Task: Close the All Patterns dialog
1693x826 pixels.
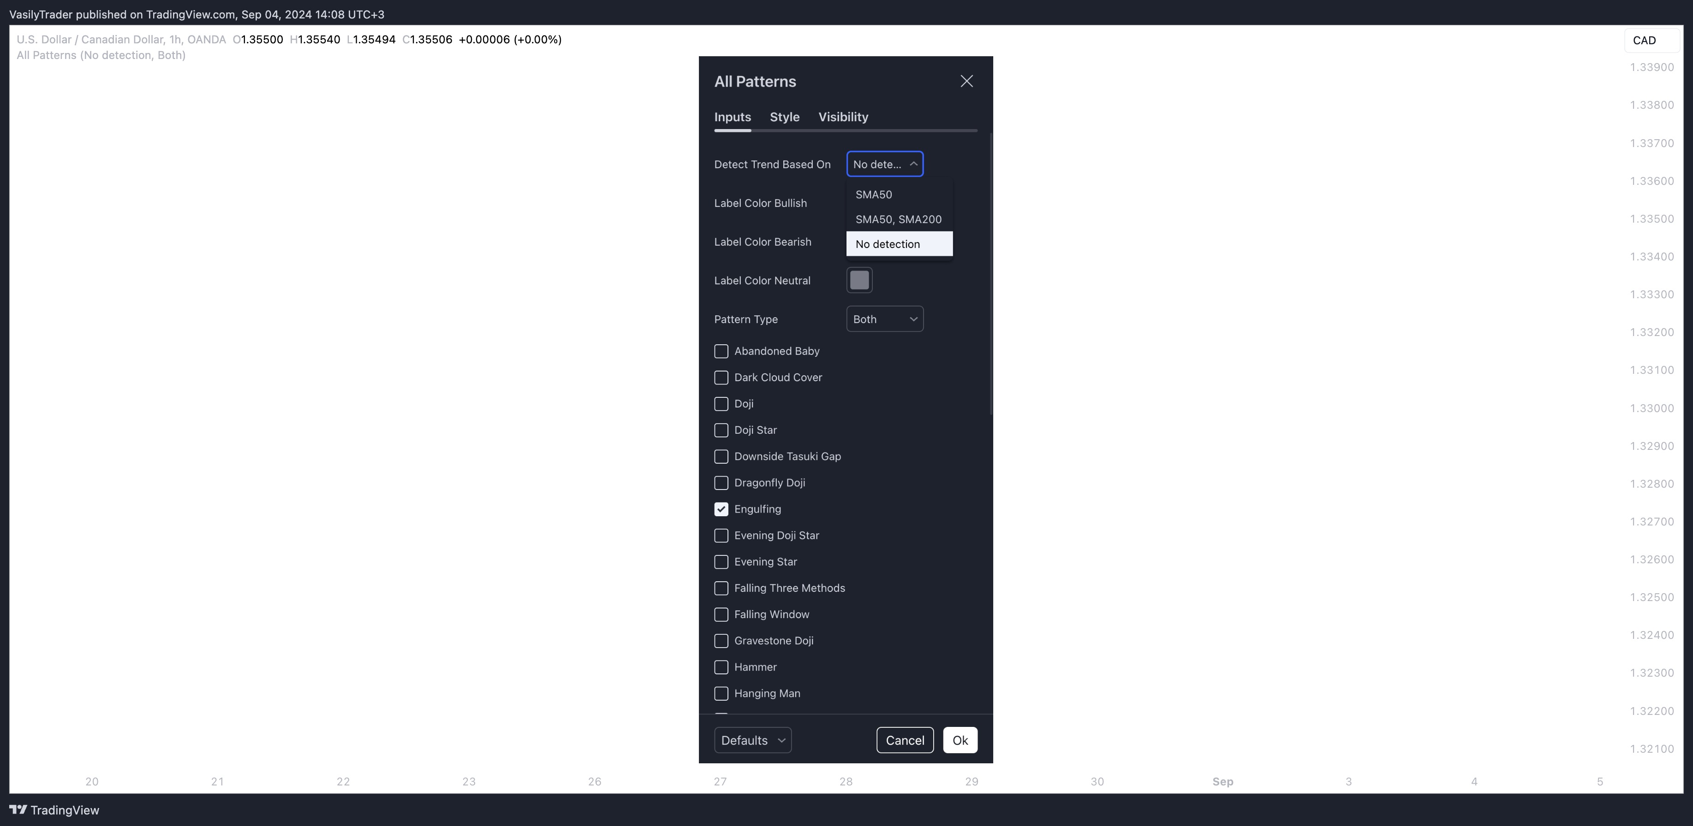Action: (966, 81)
